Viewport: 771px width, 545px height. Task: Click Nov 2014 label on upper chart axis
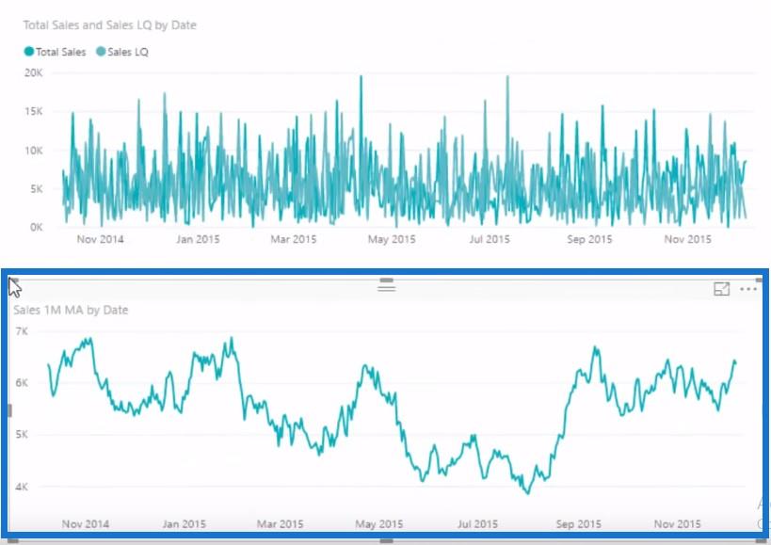(x=101, y=239)
